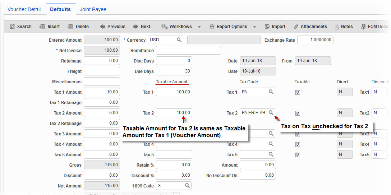Screen dimensions: 391x195
Task: Expand the Workflows dropdown arrow
Action: click(x=199, y=27)
